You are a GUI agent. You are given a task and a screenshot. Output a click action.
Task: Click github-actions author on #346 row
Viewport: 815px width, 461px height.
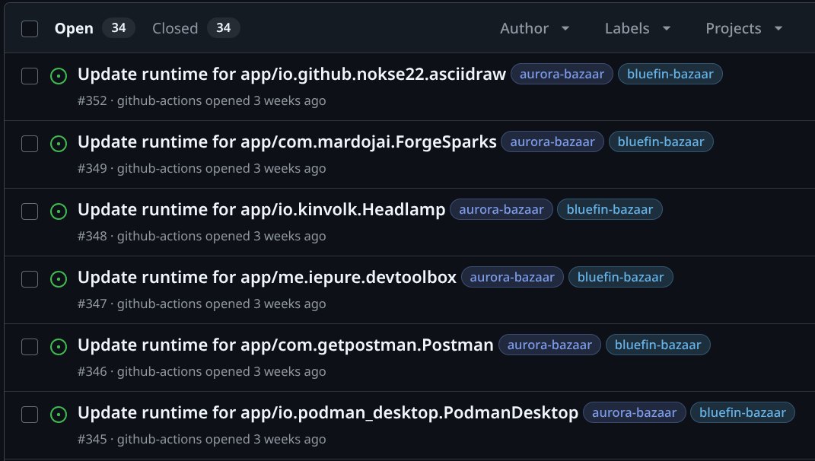[x=160, y=371]
